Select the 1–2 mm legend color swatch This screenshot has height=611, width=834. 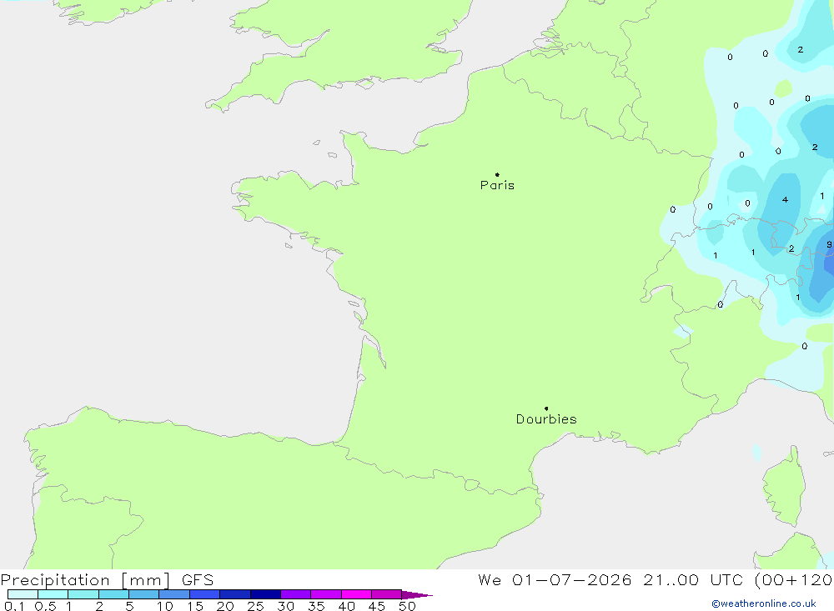83,594
